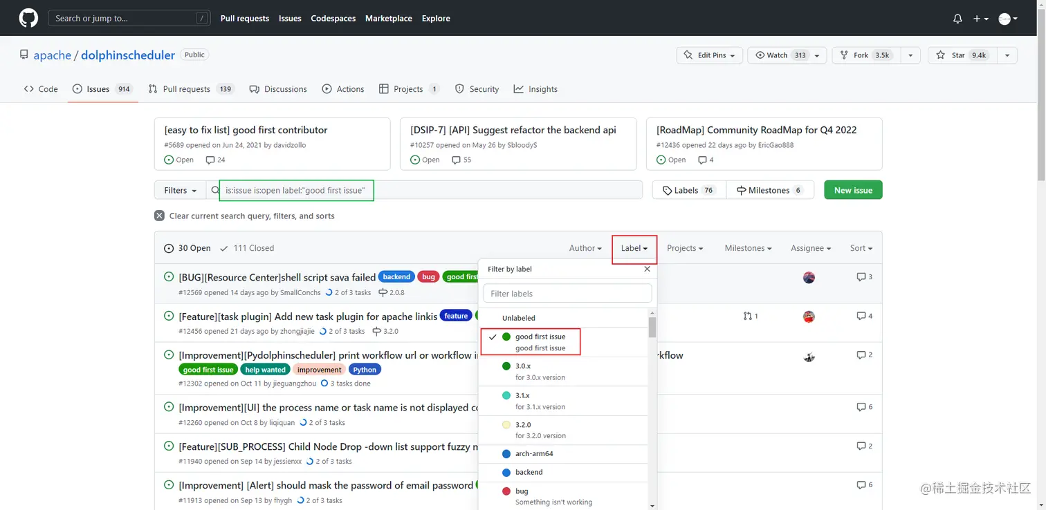Click the comment count on the Community RoadMap card
Image resolution: width=1046 pixels, height=510 pixels.
(706, 160)
